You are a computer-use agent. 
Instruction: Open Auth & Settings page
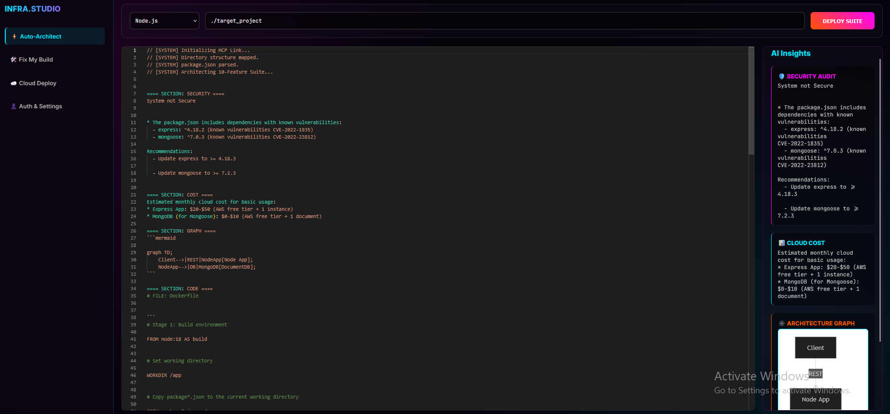[55, 106]
